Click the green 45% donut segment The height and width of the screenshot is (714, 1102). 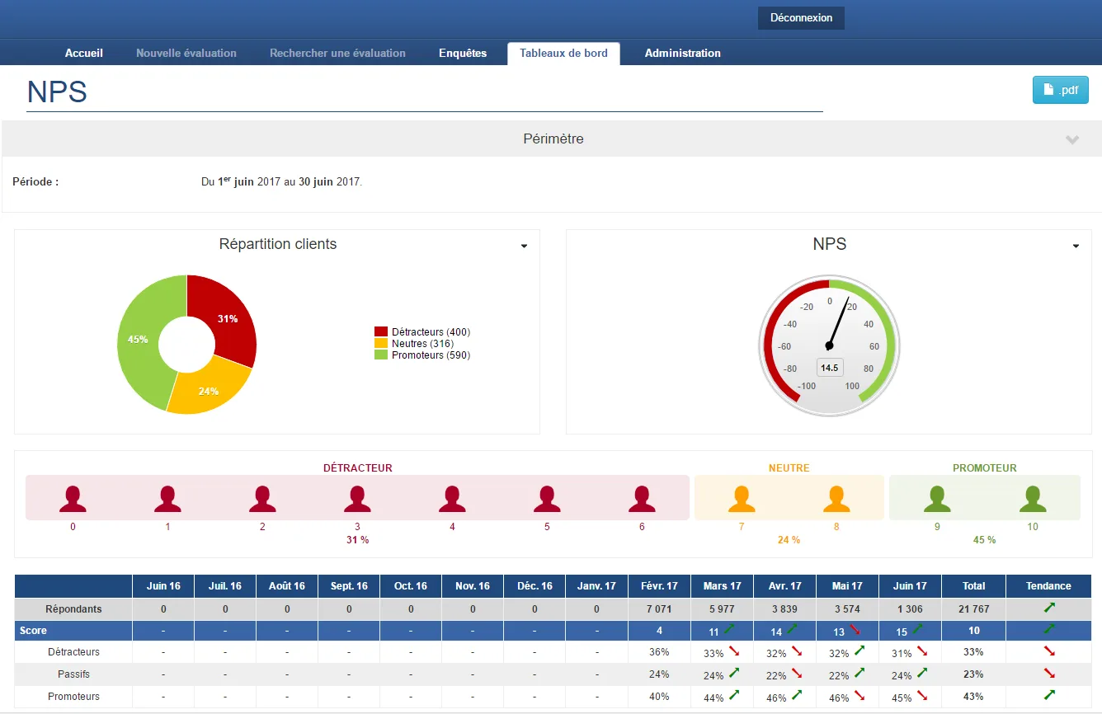[139, 339]
